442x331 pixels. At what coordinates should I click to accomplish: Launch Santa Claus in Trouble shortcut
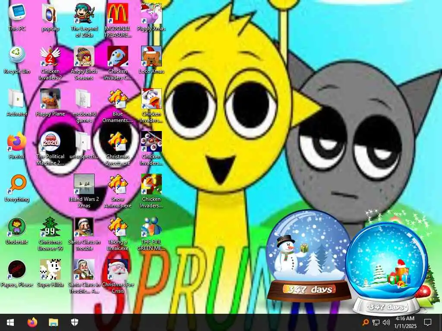click(84, 234)
